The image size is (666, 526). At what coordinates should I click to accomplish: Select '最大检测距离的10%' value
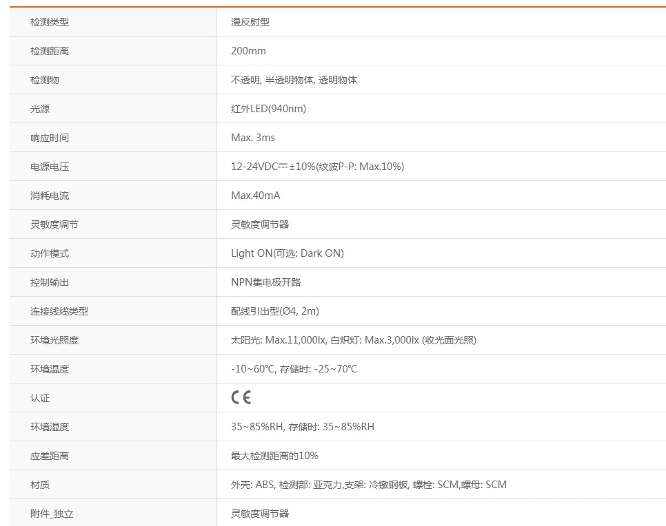tap(274, 456)
